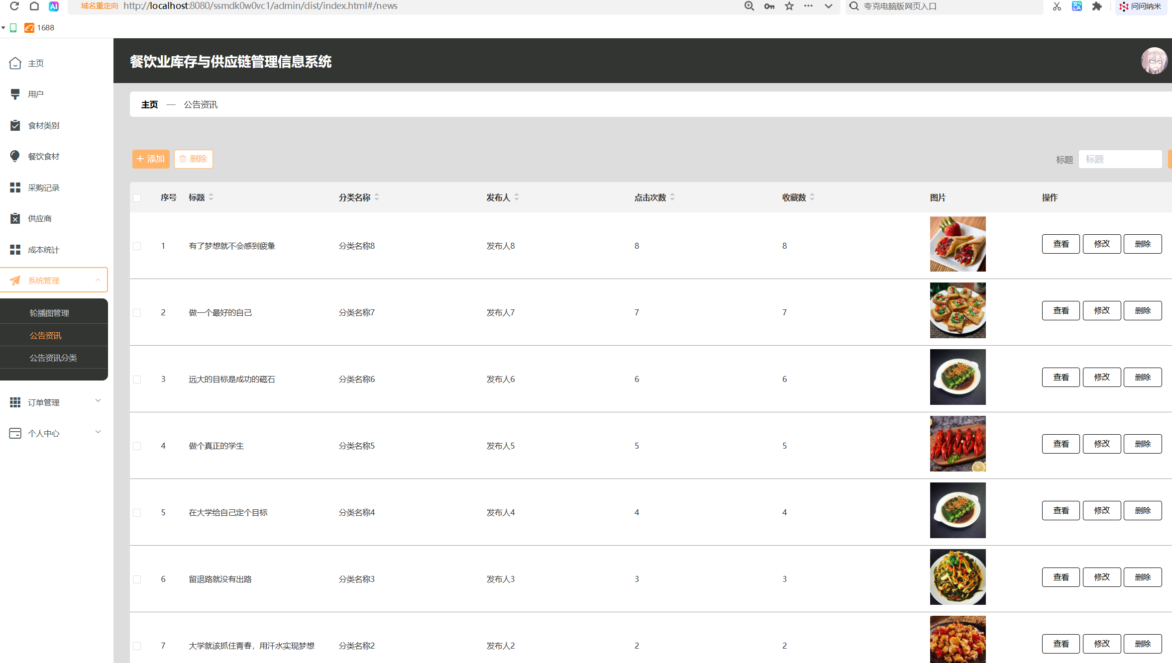Image resolution: width=1172 pixels, height=663 pixels.
Task: Bookmark this page with the star icon
Action: coord(789,6)
